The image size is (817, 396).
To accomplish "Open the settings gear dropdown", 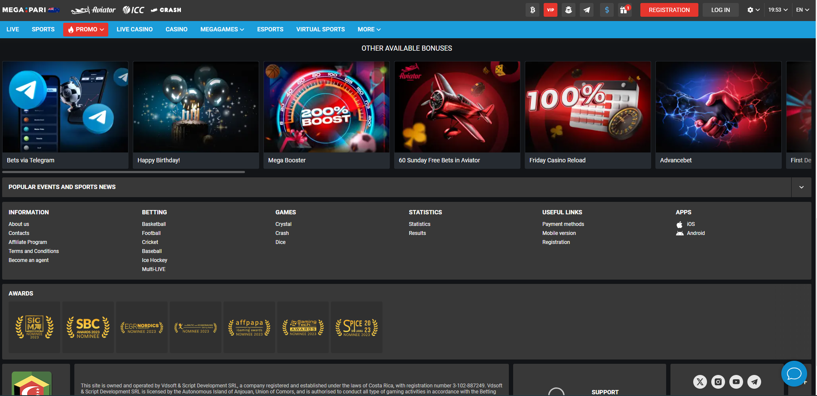I will coord(753,10).
